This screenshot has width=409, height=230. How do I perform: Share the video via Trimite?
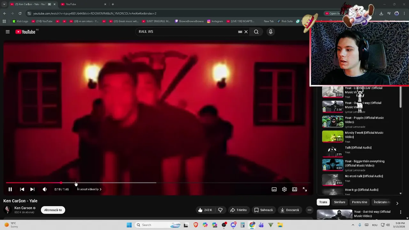(238, 210)
